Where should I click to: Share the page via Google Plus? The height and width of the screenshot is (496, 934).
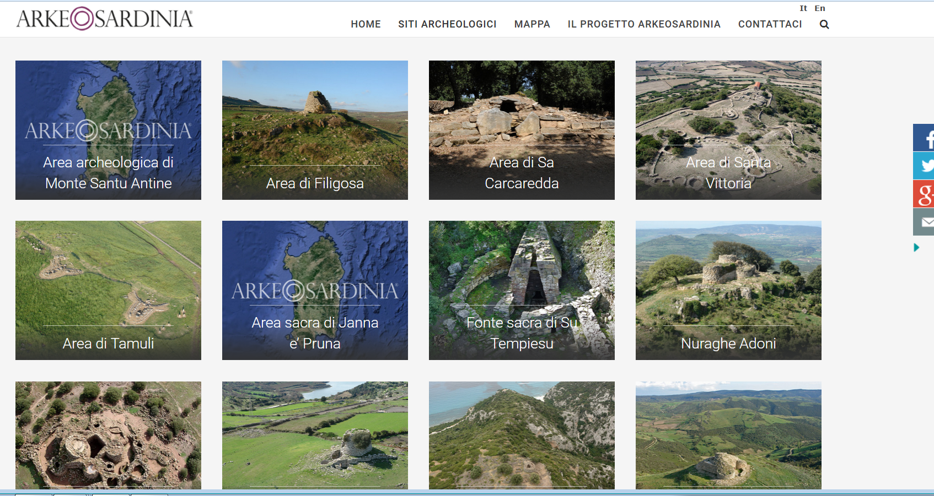(x=924, y=194)
